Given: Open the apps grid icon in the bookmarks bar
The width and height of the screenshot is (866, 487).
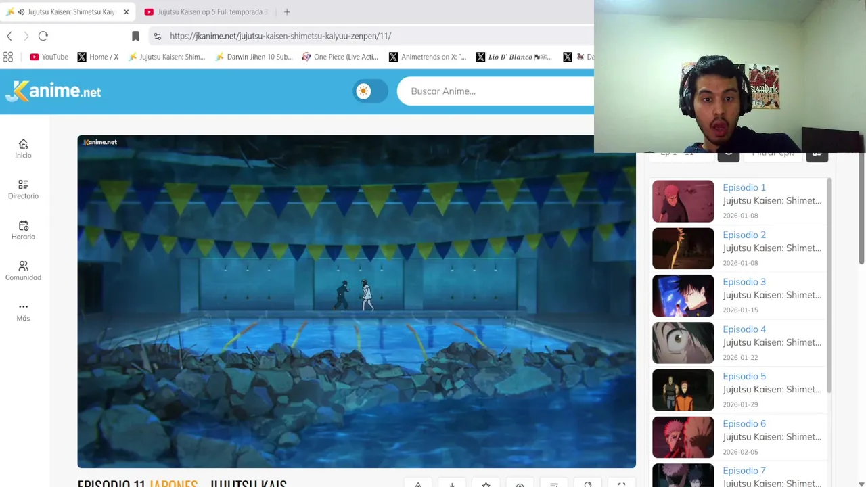Looking at the screenshot, I should pos(8,57).
